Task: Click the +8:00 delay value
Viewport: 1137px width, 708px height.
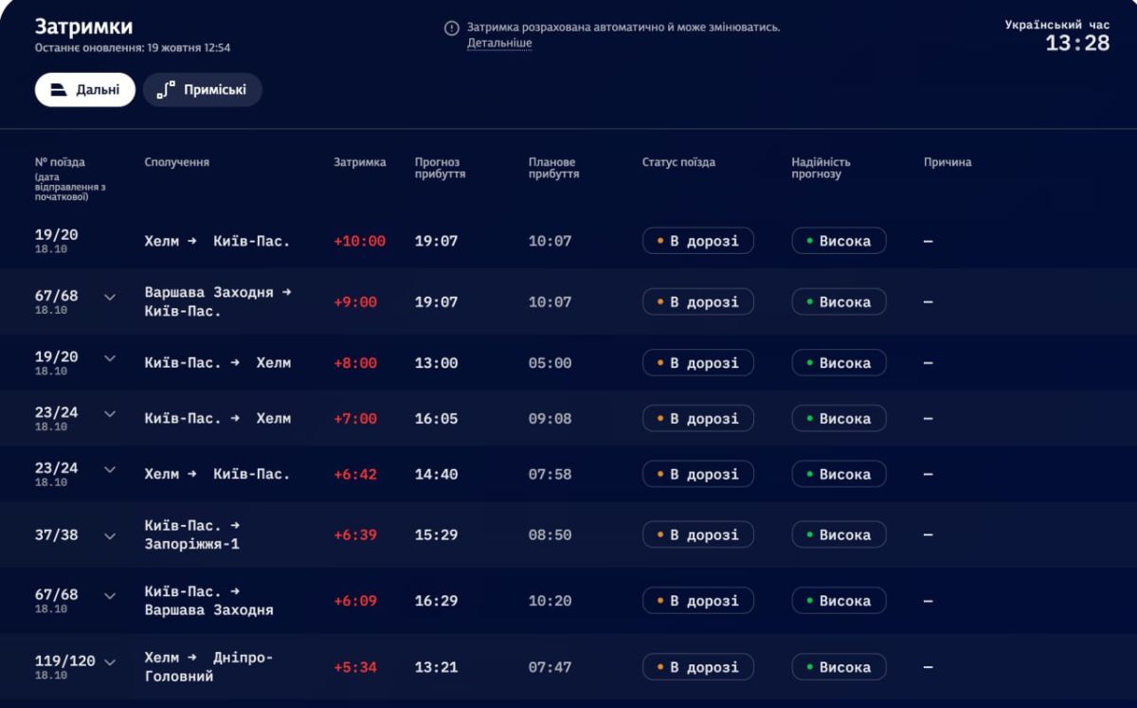Action: [x=355, y=363]
